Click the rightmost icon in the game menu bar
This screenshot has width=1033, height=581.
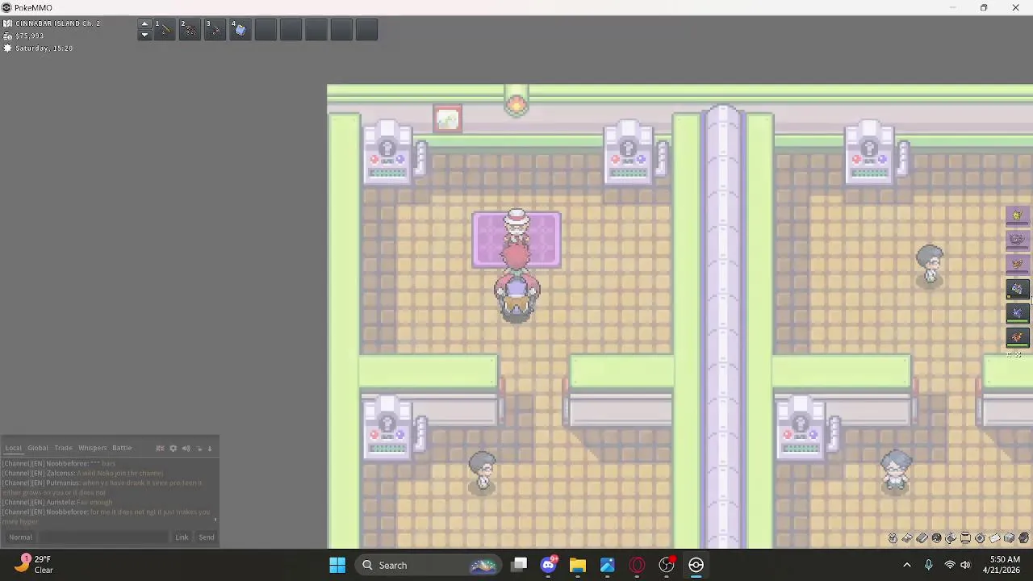click(x=1023, y=538)
